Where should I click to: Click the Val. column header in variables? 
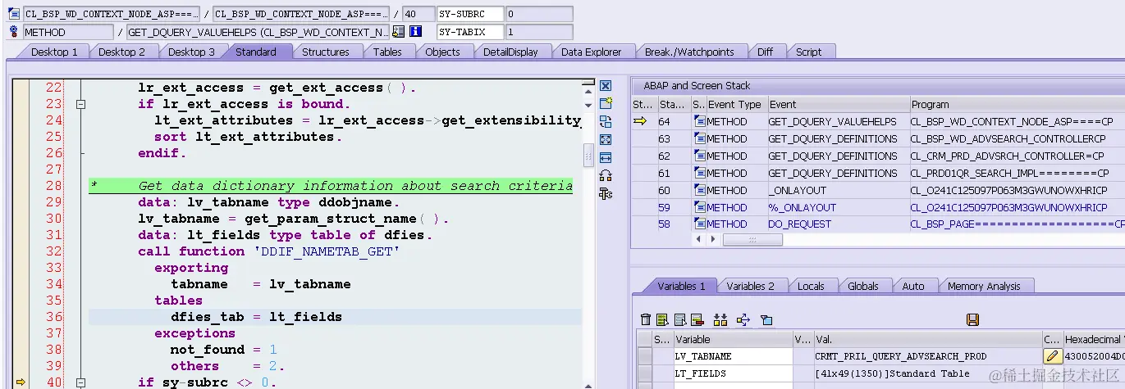click(x=927, y=339)
